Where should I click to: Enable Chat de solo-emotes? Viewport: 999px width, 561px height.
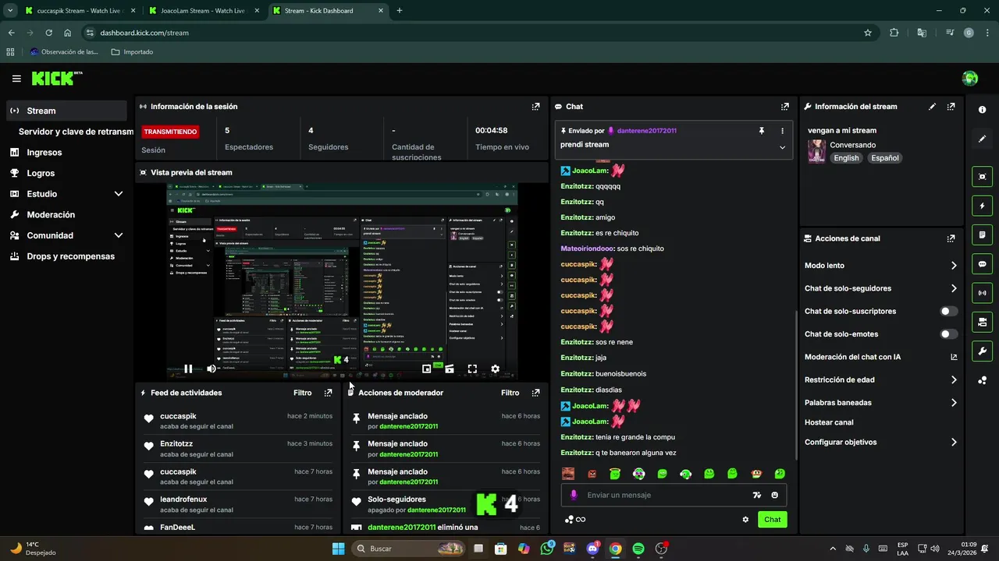949,334
